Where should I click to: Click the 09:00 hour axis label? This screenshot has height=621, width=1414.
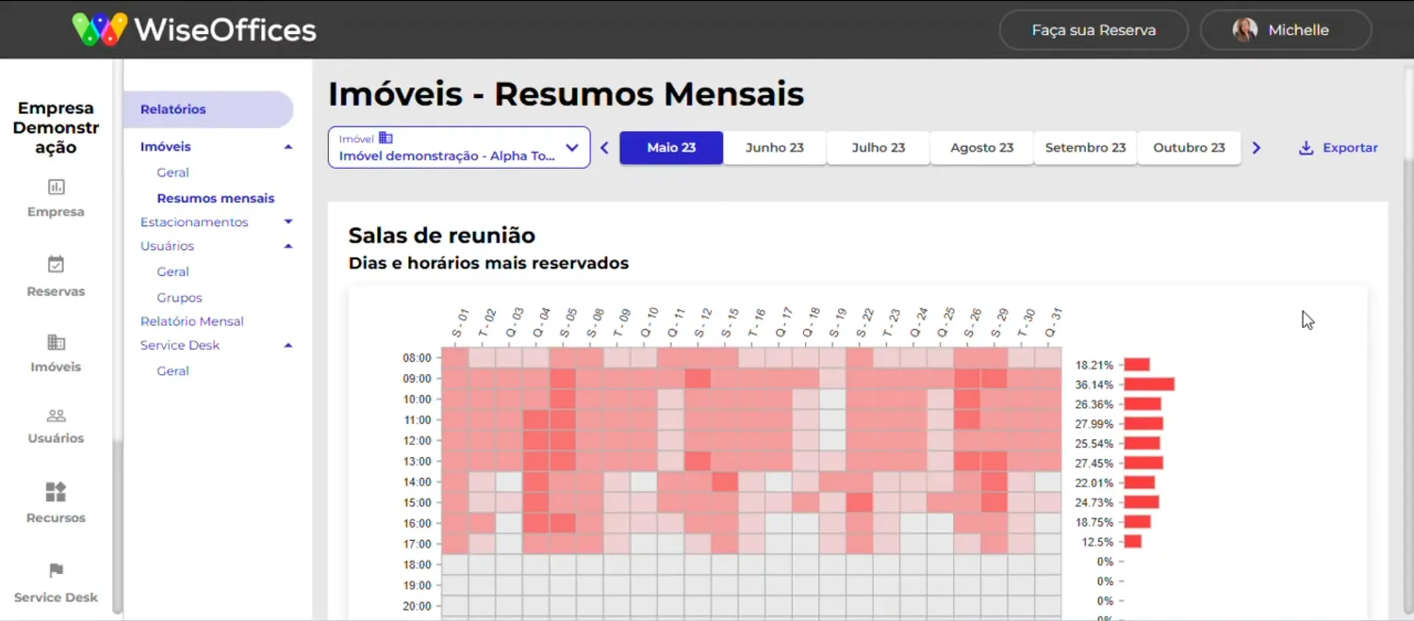[417, 378]
